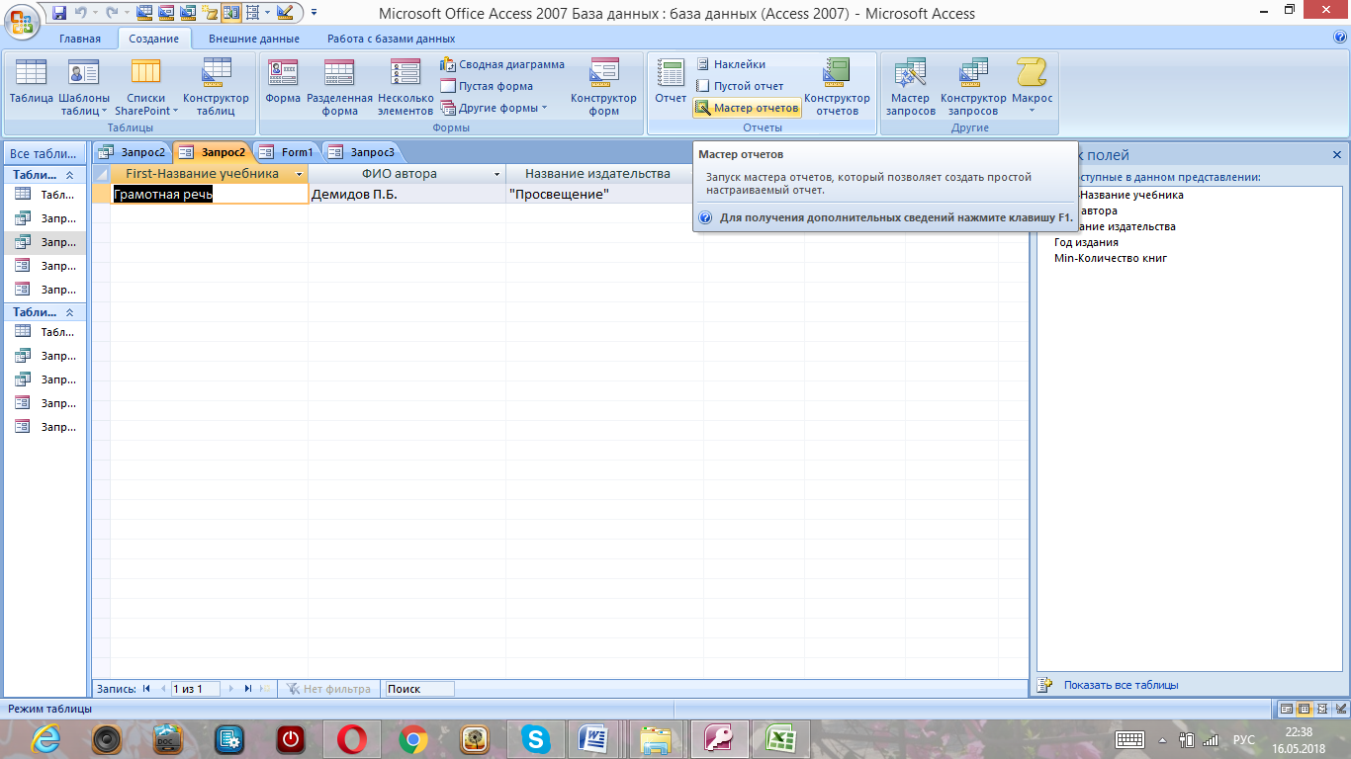The width and height of the screenshot is (1351, 759).
Task: Switch to the Form1 document tab
Action: click(287, 152)
